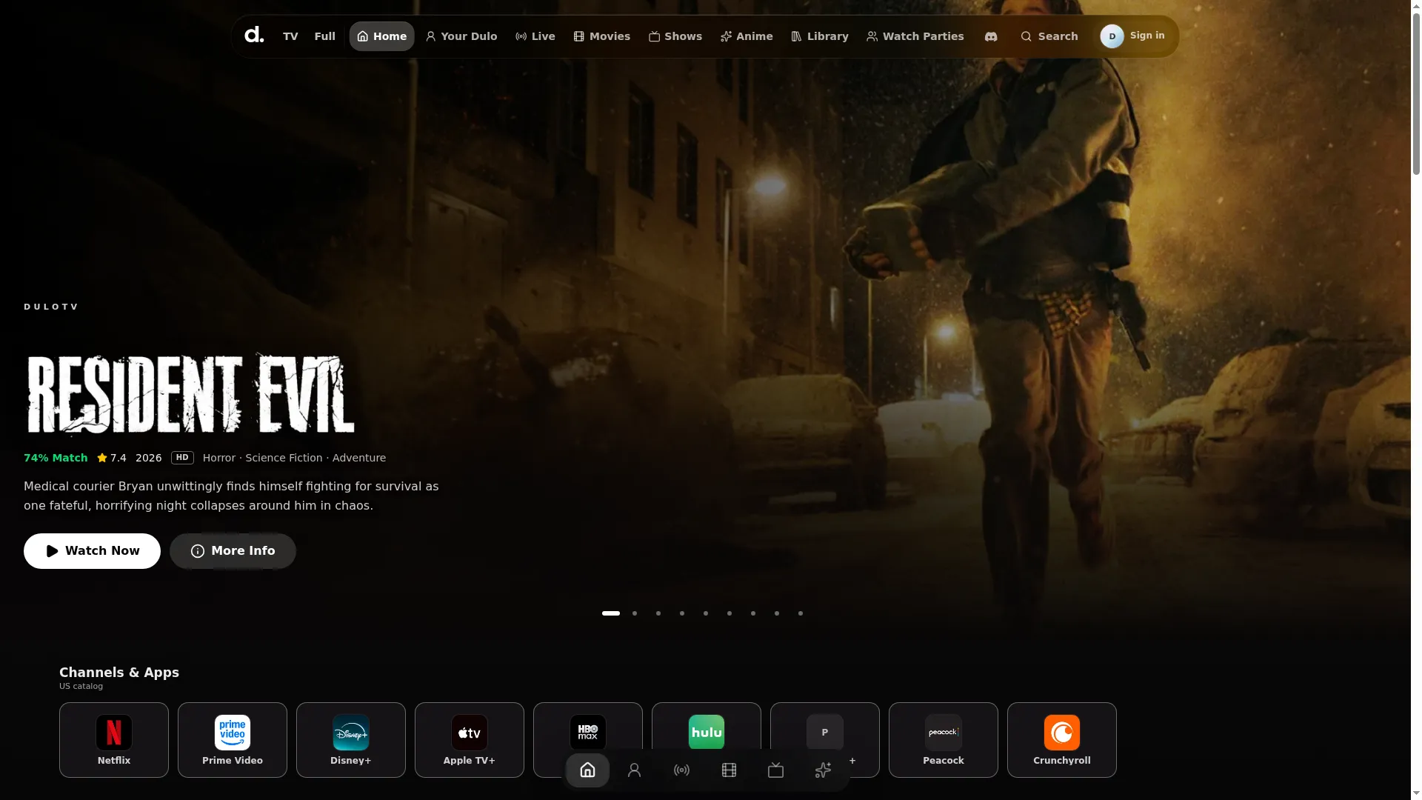Tap the television icon in the bottom dock
The height and width of the screenshot is (800, 1422).
[775, 770]
